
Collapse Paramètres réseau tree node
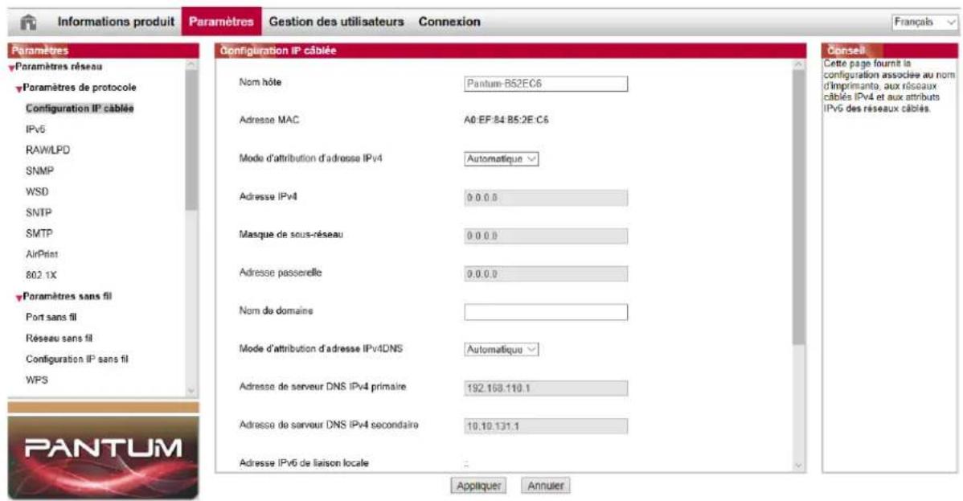click(12, 68)
